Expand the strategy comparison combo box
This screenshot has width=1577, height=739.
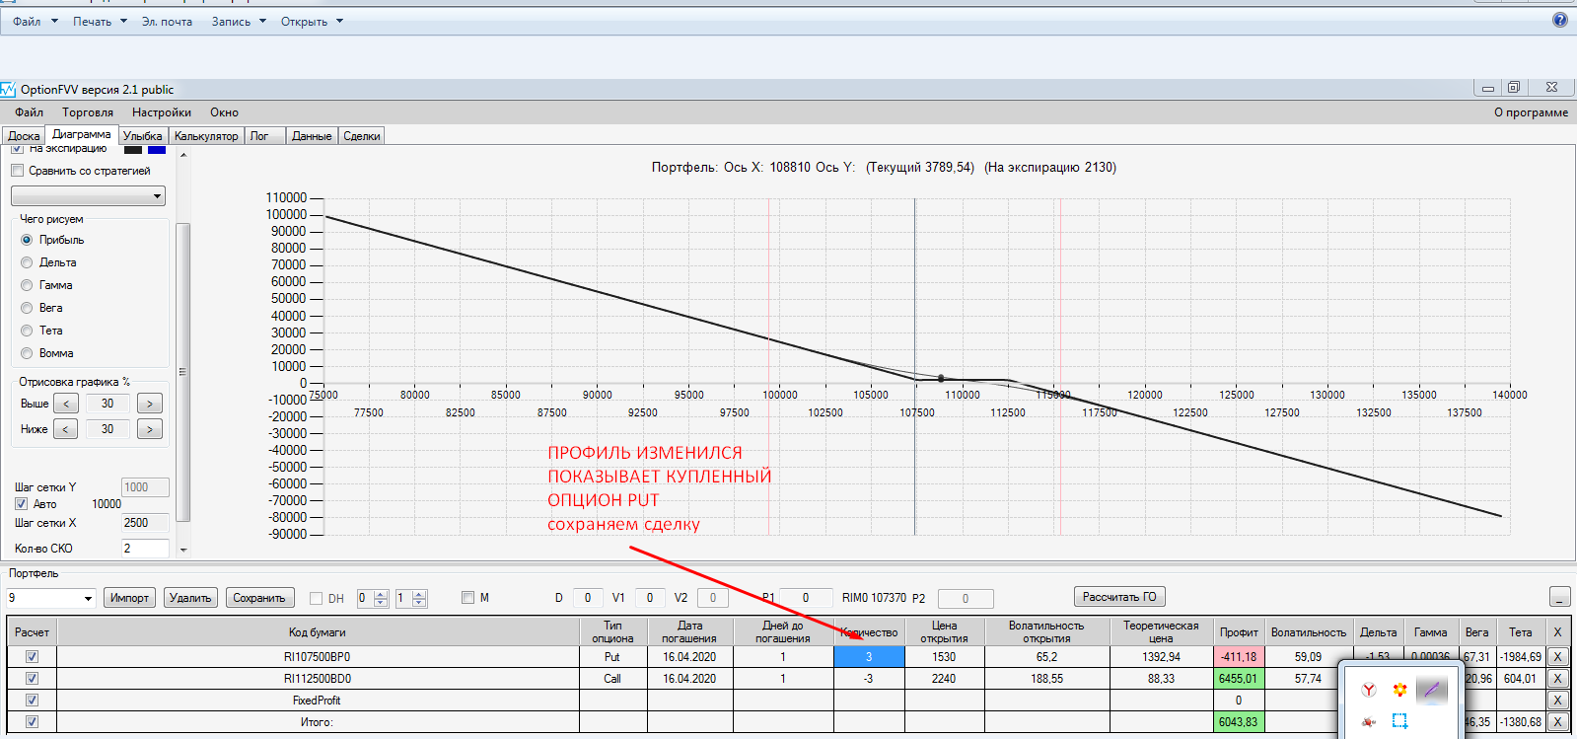(x=157, y=196)
